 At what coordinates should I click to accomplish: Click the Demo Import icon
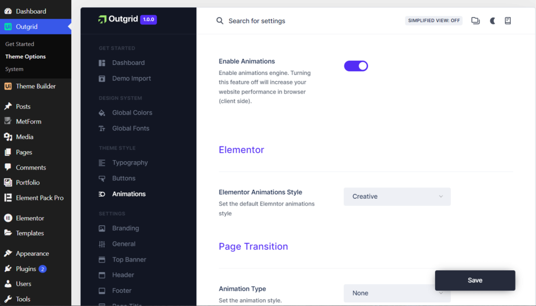pyautogui.click(x=102, y=78)
